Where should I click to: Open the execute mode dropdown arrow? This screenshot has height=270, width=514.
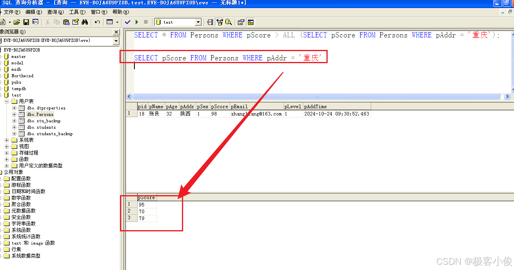tap(117, 22)
